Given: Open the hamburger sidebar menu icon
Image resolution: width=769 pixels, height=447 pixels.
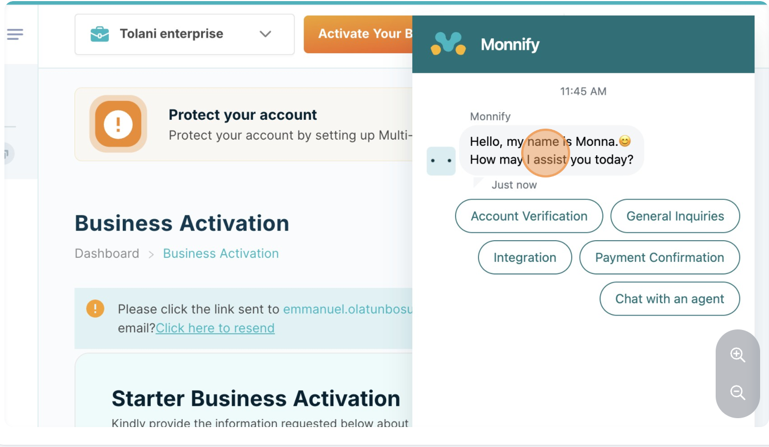Looking at the screenshot, I should [15, 34].
